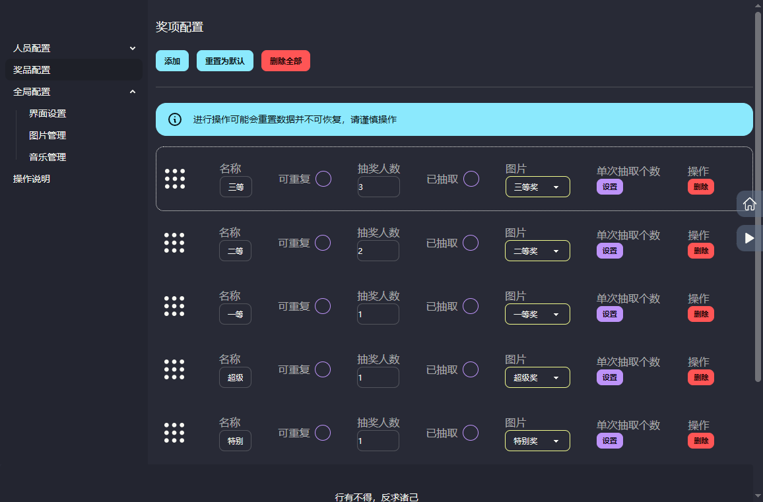Toggle 可重复 for the 三等 prize
763x502 pixels.
pyautogui.click(x=323, y=179)
